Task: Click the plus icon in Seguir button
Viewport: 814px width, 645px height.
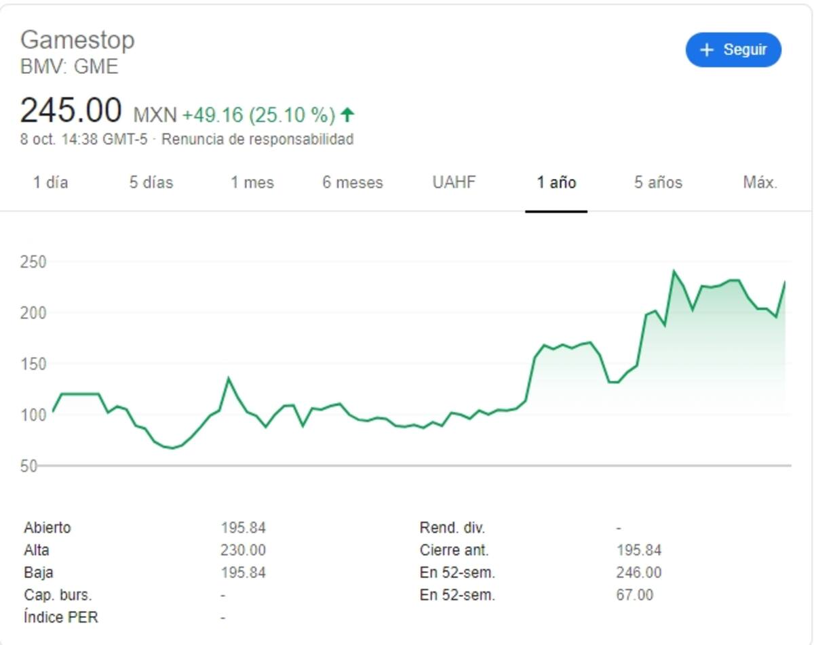Action: click(x=707, y=50)
